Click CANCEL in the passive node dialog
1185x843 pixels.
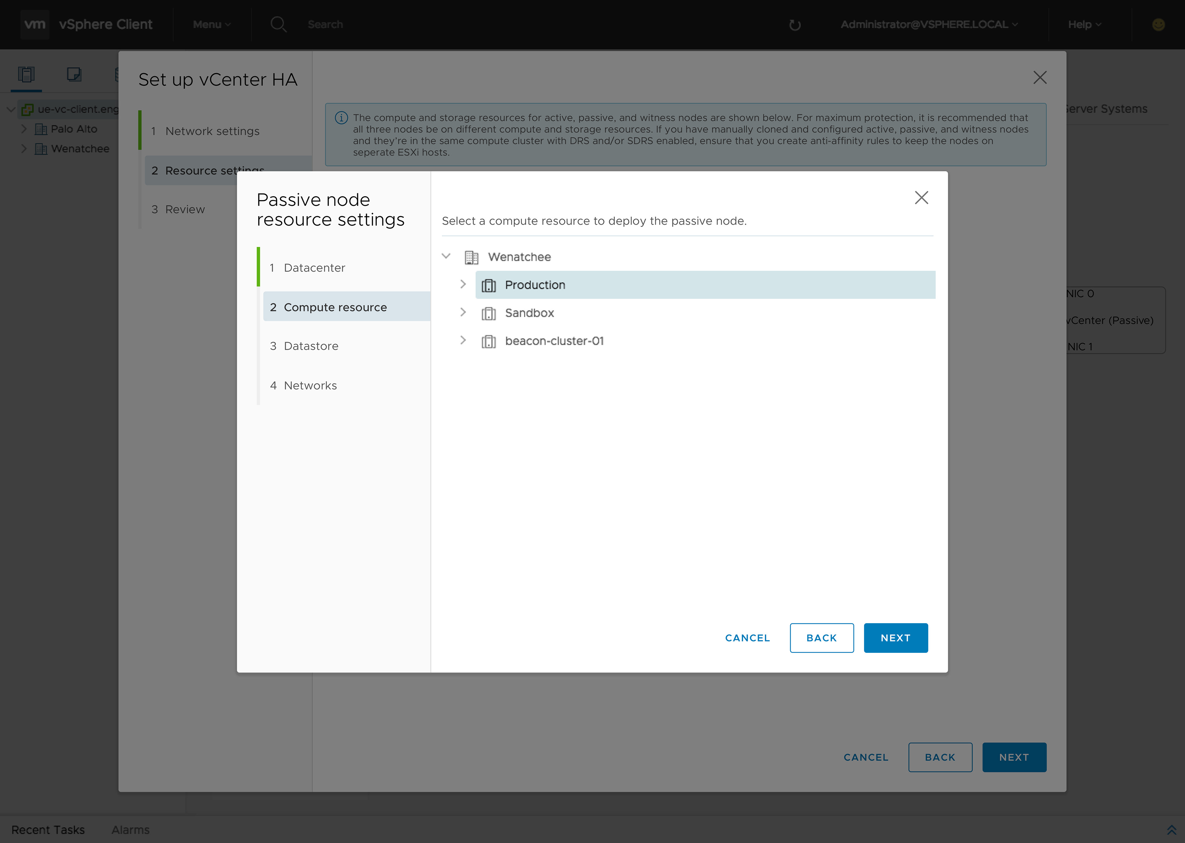pos(747,638)
